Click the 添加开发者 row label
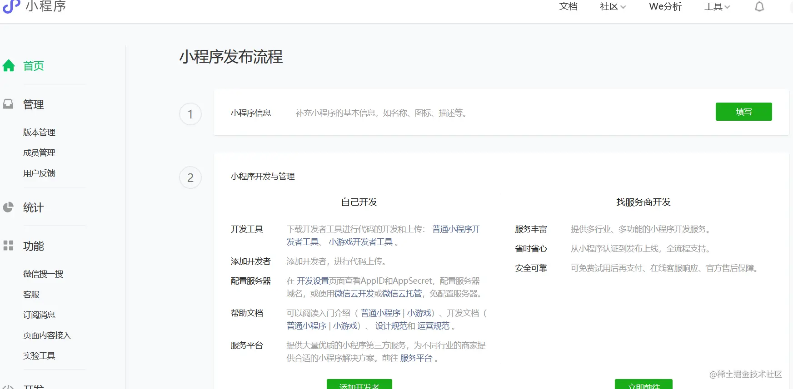This screenshot has width=793, height=389. coord(250,261)
